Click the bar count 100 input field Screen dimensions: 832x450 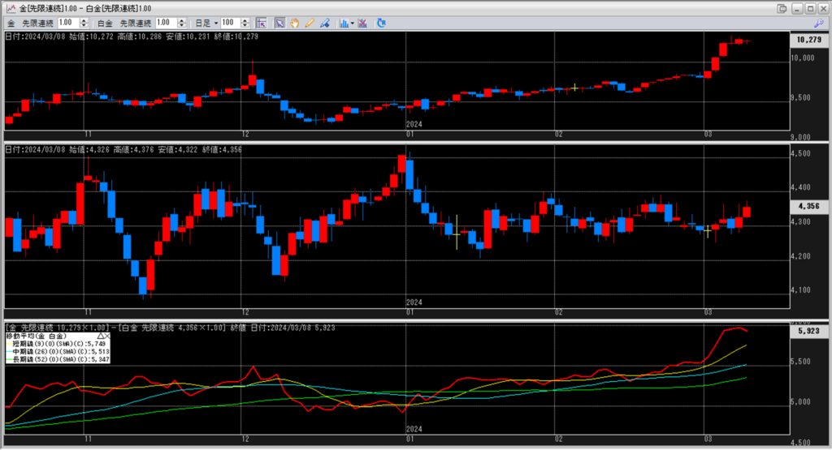click(x=229, y=23)
